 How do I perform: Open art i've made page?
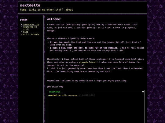[31, 34]
